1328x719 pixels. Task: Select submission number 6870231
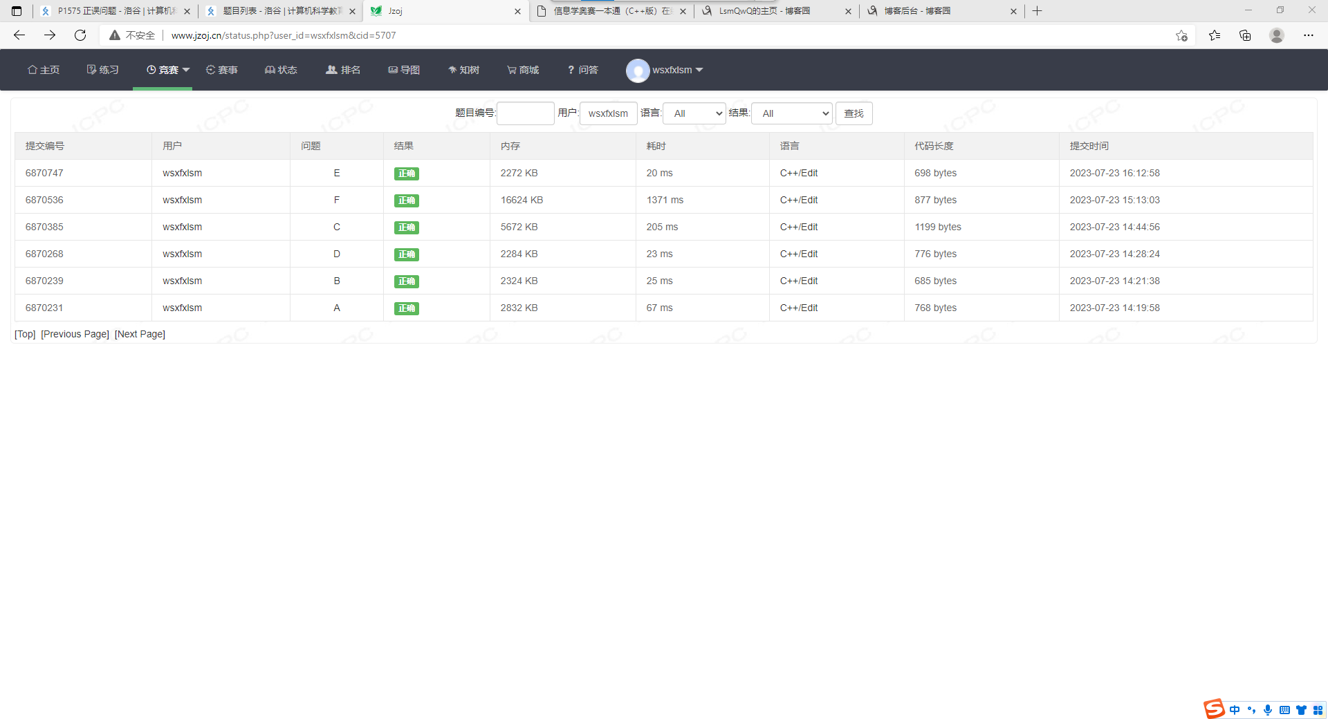(44, 308)
